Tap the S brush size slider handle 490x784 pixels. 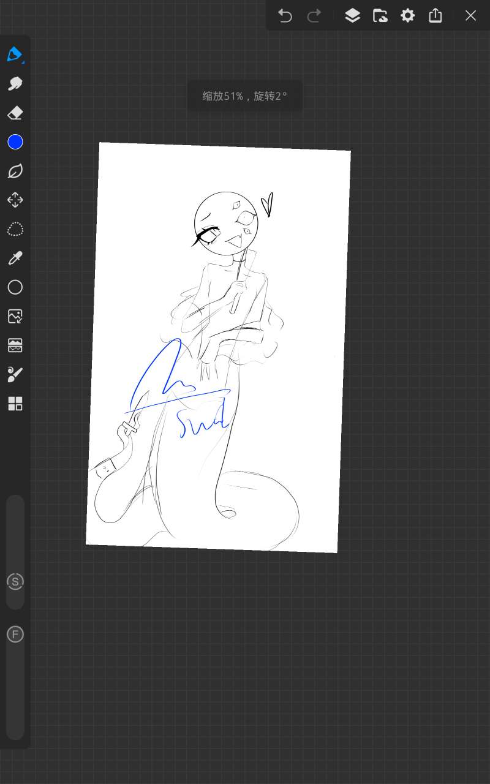(15, 581)
